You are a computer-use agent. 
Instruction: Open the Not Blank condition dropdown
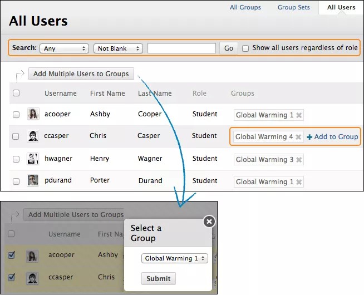tap(118, 48)
